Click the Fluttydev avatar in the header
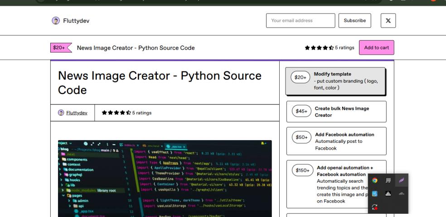 (55, 21)
